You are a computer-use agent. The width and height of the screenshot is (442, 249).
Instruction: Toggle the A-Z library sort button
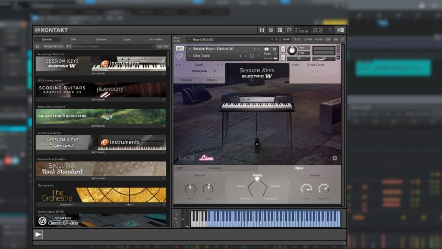[69, 46]
